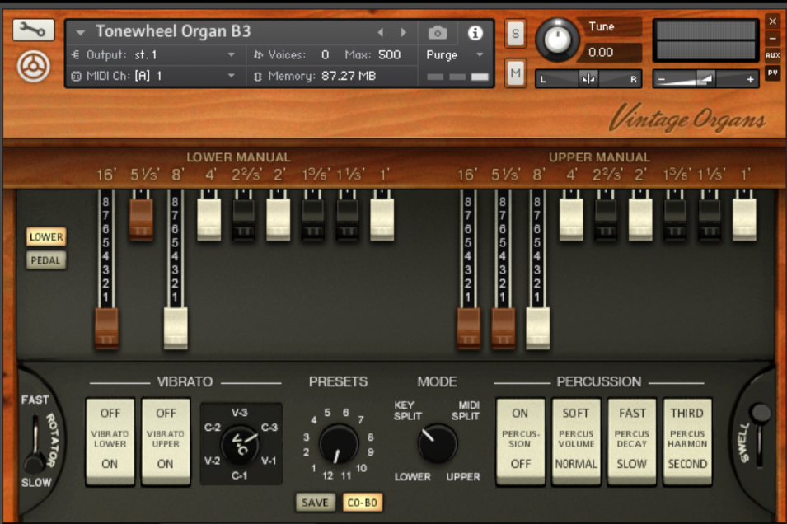Toggle the Vibrato Upper switch
This screenshot has width=787, height=524.
(x=166, y=438)
